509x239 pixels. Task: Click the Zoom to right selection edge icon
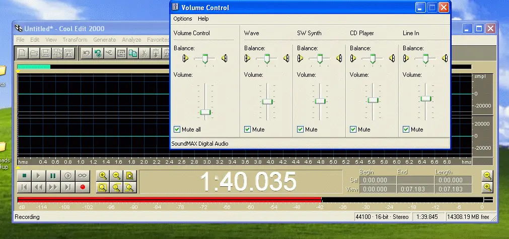(x=129, y=187)
